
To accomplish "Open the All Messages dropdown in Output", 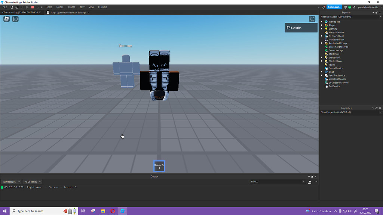I will click(11, 182).
